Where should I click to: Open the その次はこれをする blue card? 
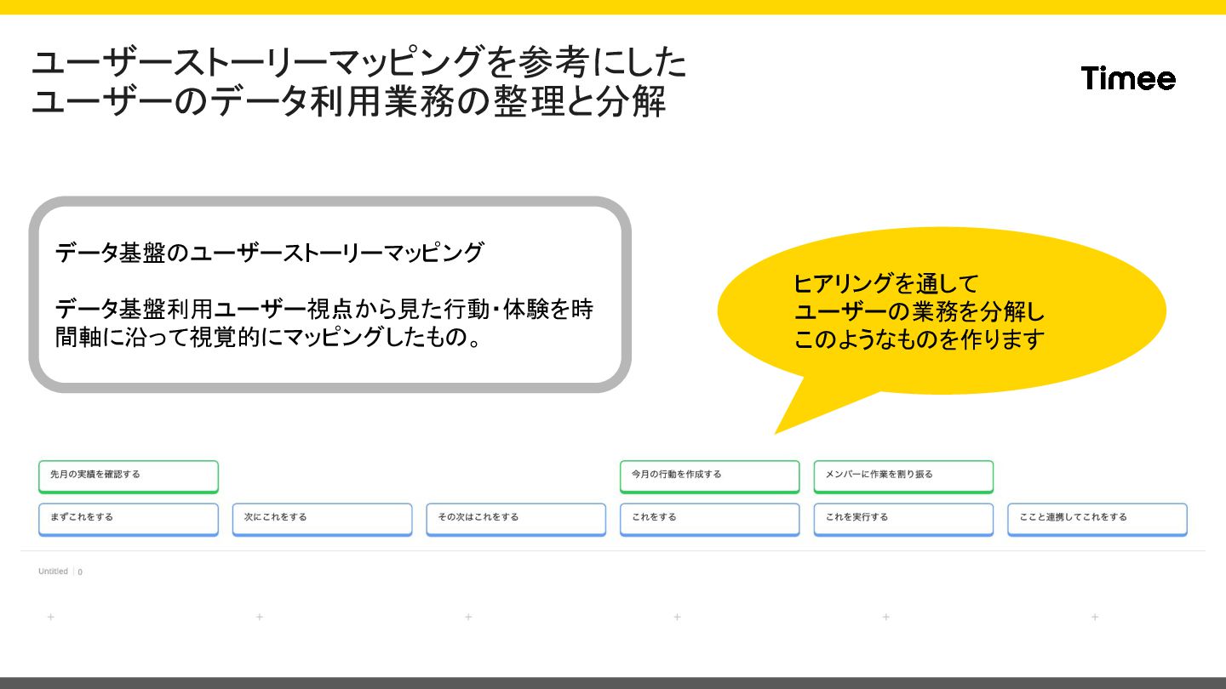pyautogui.click(x=516, y=519)
